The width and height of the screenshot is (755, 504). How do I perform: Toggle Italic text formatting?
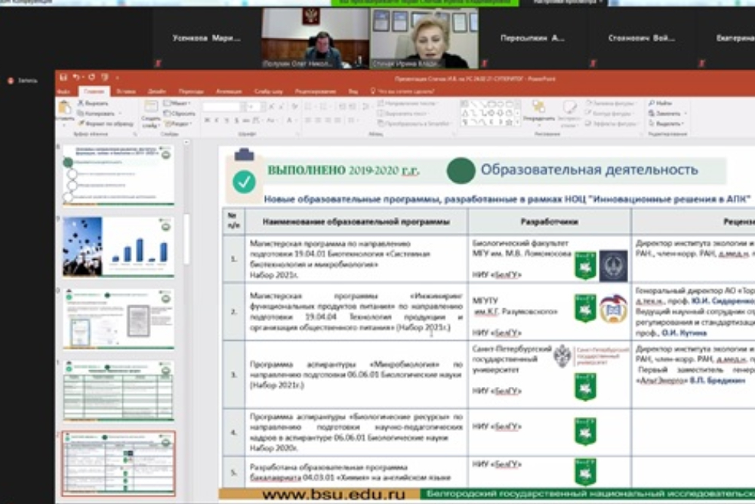point(216,120)
